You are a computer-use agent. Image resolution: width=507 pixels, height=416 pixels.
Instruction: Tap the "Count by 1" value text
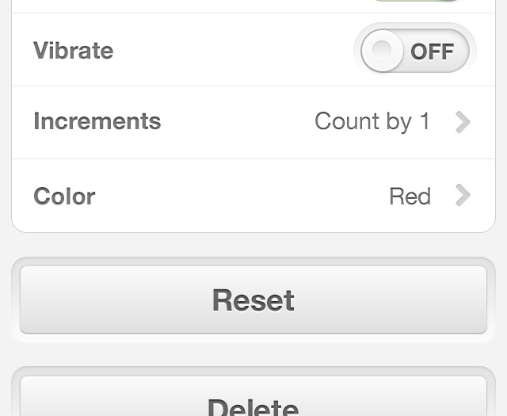coord(372,122)
